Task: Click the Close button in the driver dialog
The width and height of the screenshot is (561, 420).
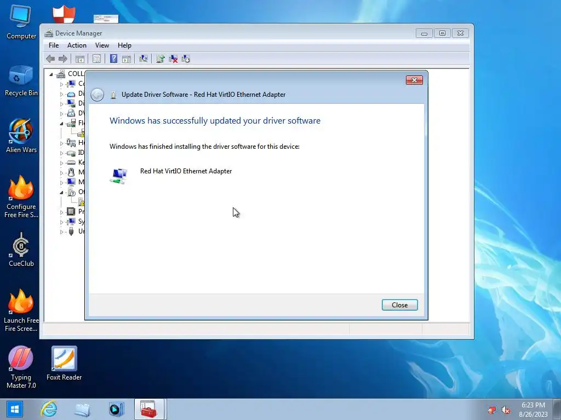Action: (399, 305)
